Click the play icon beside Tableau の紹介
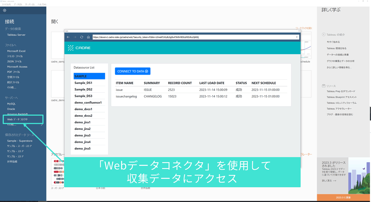The width and height of the screenshot is (371, 202). coord(324,34)
